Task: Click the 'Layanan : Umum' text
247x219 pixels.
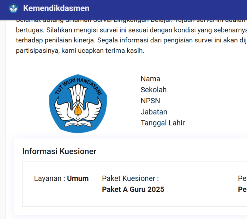Action: 61,178
